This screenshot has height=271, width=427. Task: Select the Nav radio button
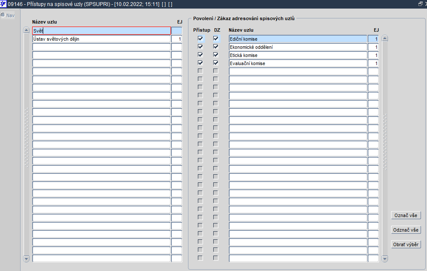pos(3,15)
